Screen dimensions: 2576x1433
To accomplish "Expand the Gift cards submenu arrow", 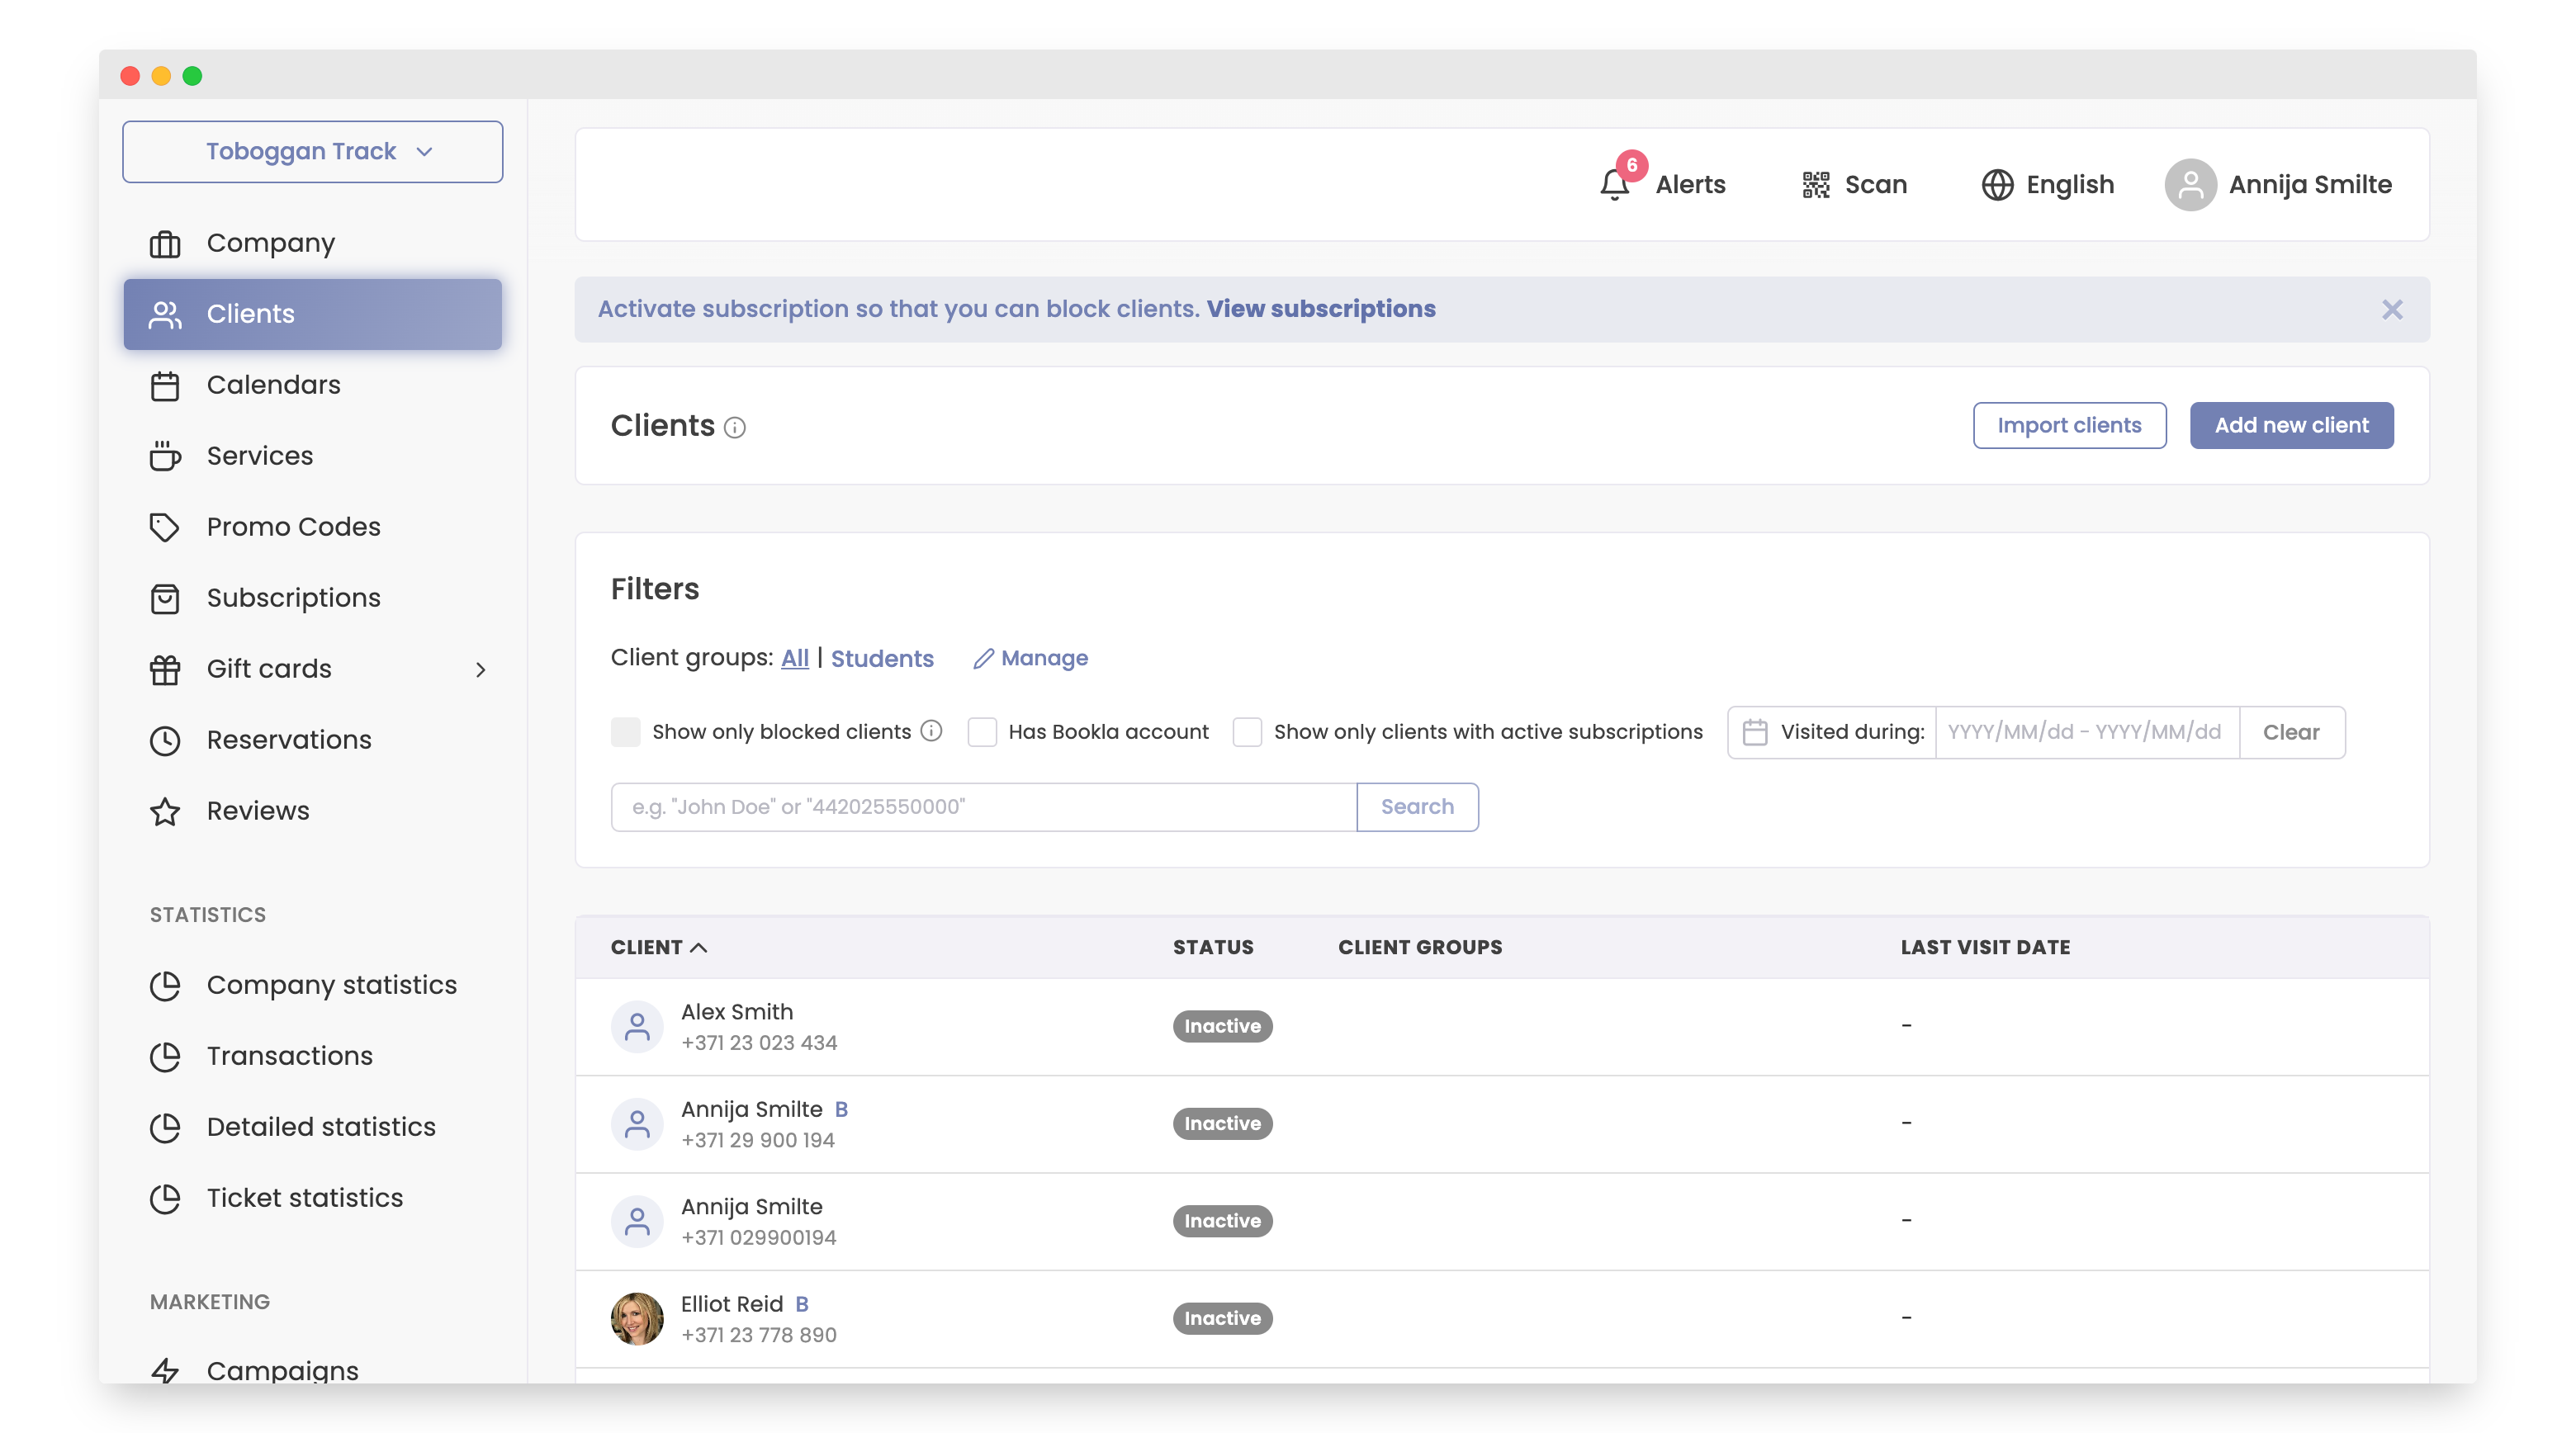I will [480, 669].
